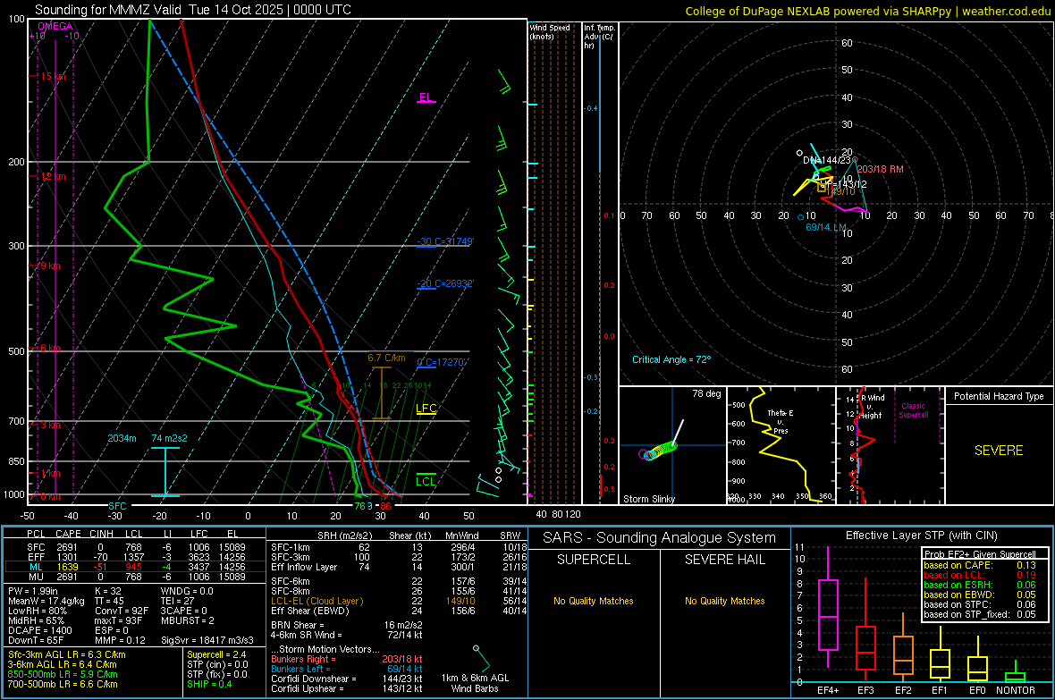Viewport: 1055px width, 700px height.
Task: Click the 'SARS - Sounding Analogue System' header
Action: (x=660, y=538)
